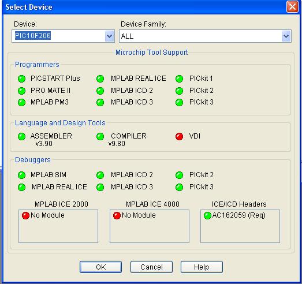Click the ICE/ICD Headers heading
The height and width of the screenshot is (284, 302).
coord(239,204)
